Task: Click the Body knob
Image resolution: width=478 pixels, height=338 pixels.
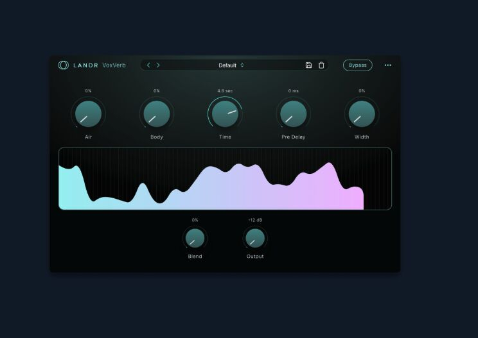Action: coord(156,114)
